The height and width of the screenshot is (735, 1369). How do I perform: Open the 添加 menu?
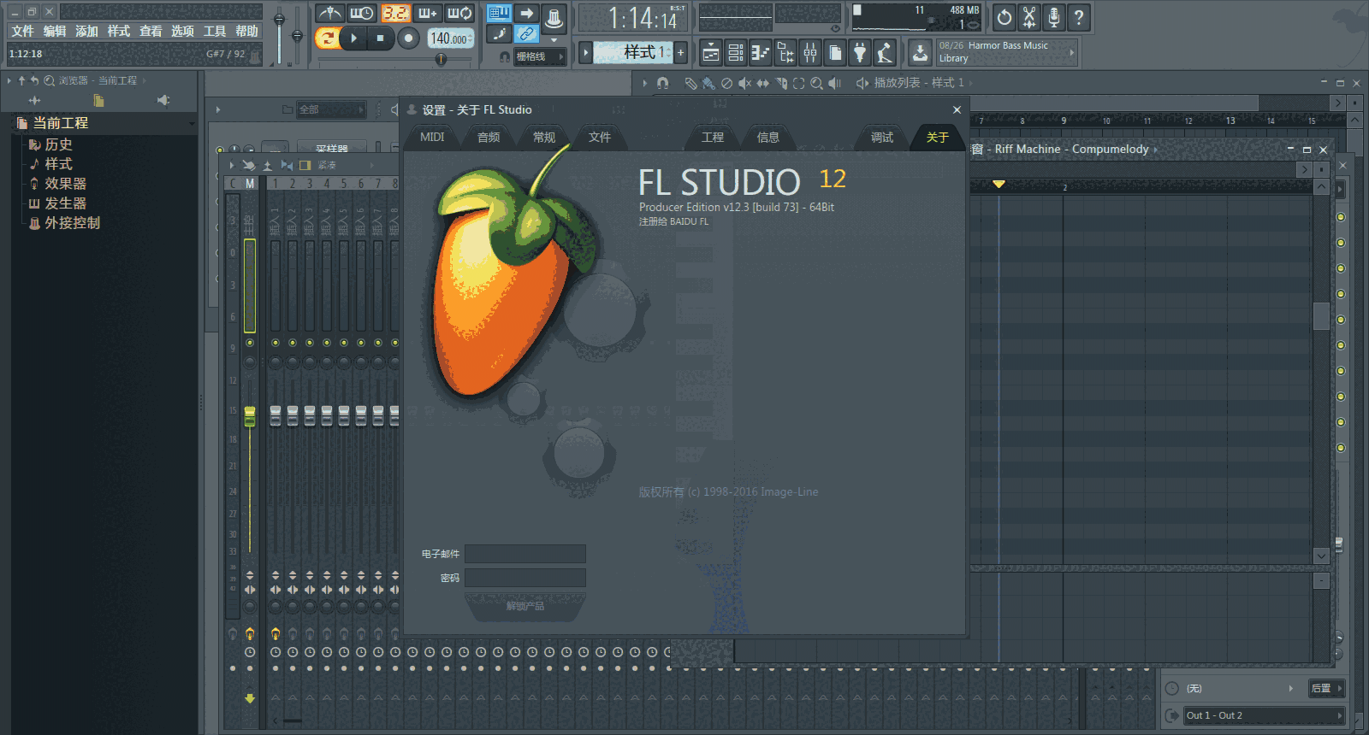pos(86,31)
